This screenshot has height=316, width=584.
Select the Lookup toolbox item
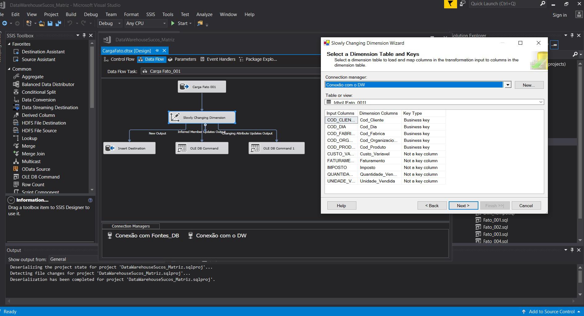[x=29, y=138]
